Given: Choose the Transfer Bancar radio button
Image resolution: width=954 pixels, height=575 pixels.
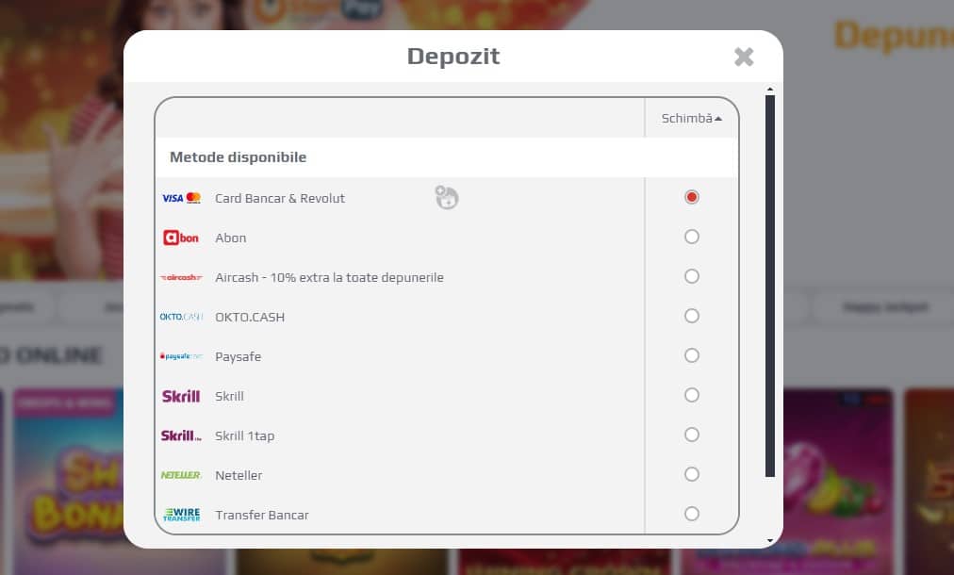Looking at the screenshot, I should [692, 514].
